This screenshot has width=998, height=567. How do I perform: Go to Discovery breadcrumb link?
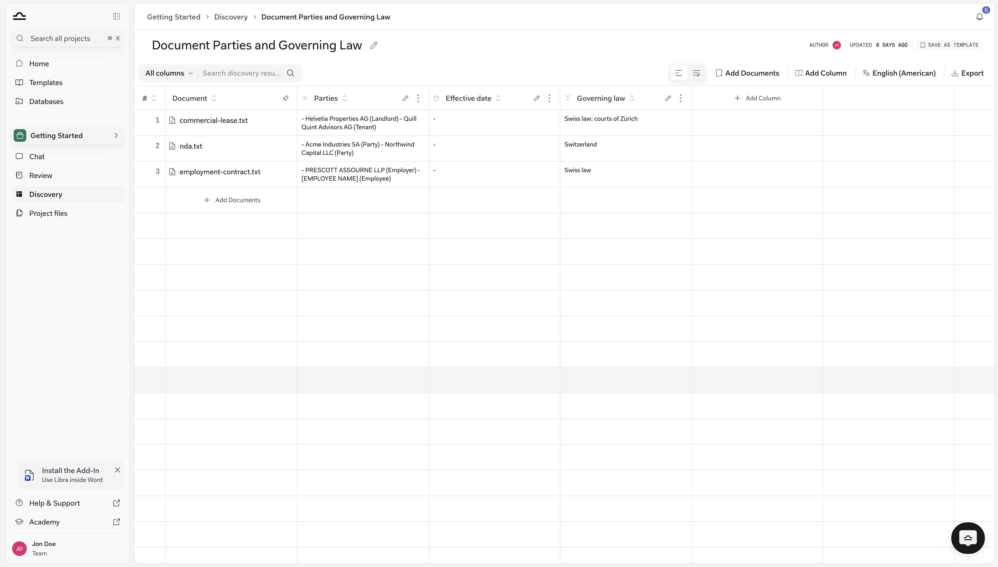tap(231, 17)
